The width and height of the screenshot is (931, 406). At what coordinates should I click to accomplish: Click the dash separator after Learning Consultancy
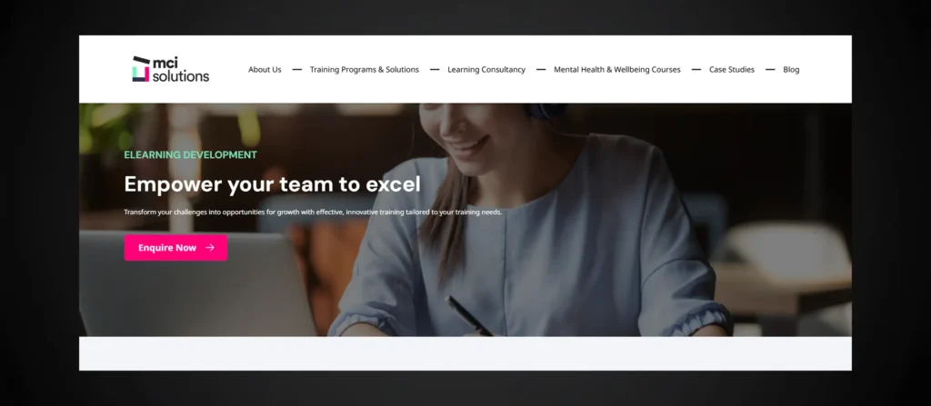click(541, 69)
